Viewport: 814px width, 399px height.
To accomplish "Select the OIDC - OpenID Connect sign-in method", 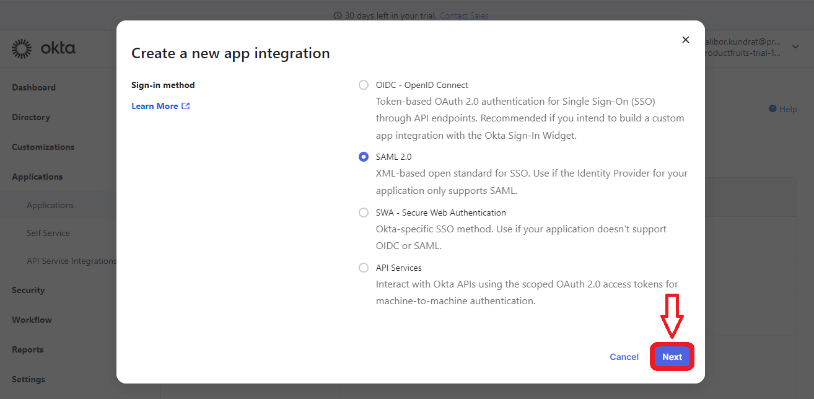I will click(364, 85).
